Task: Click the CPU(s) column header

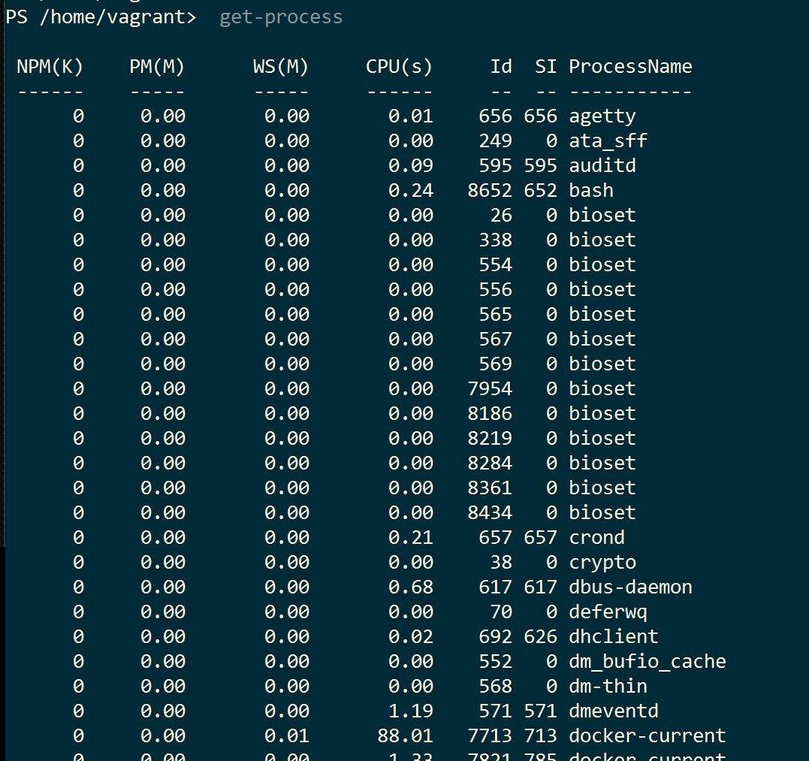Action: 399,67
